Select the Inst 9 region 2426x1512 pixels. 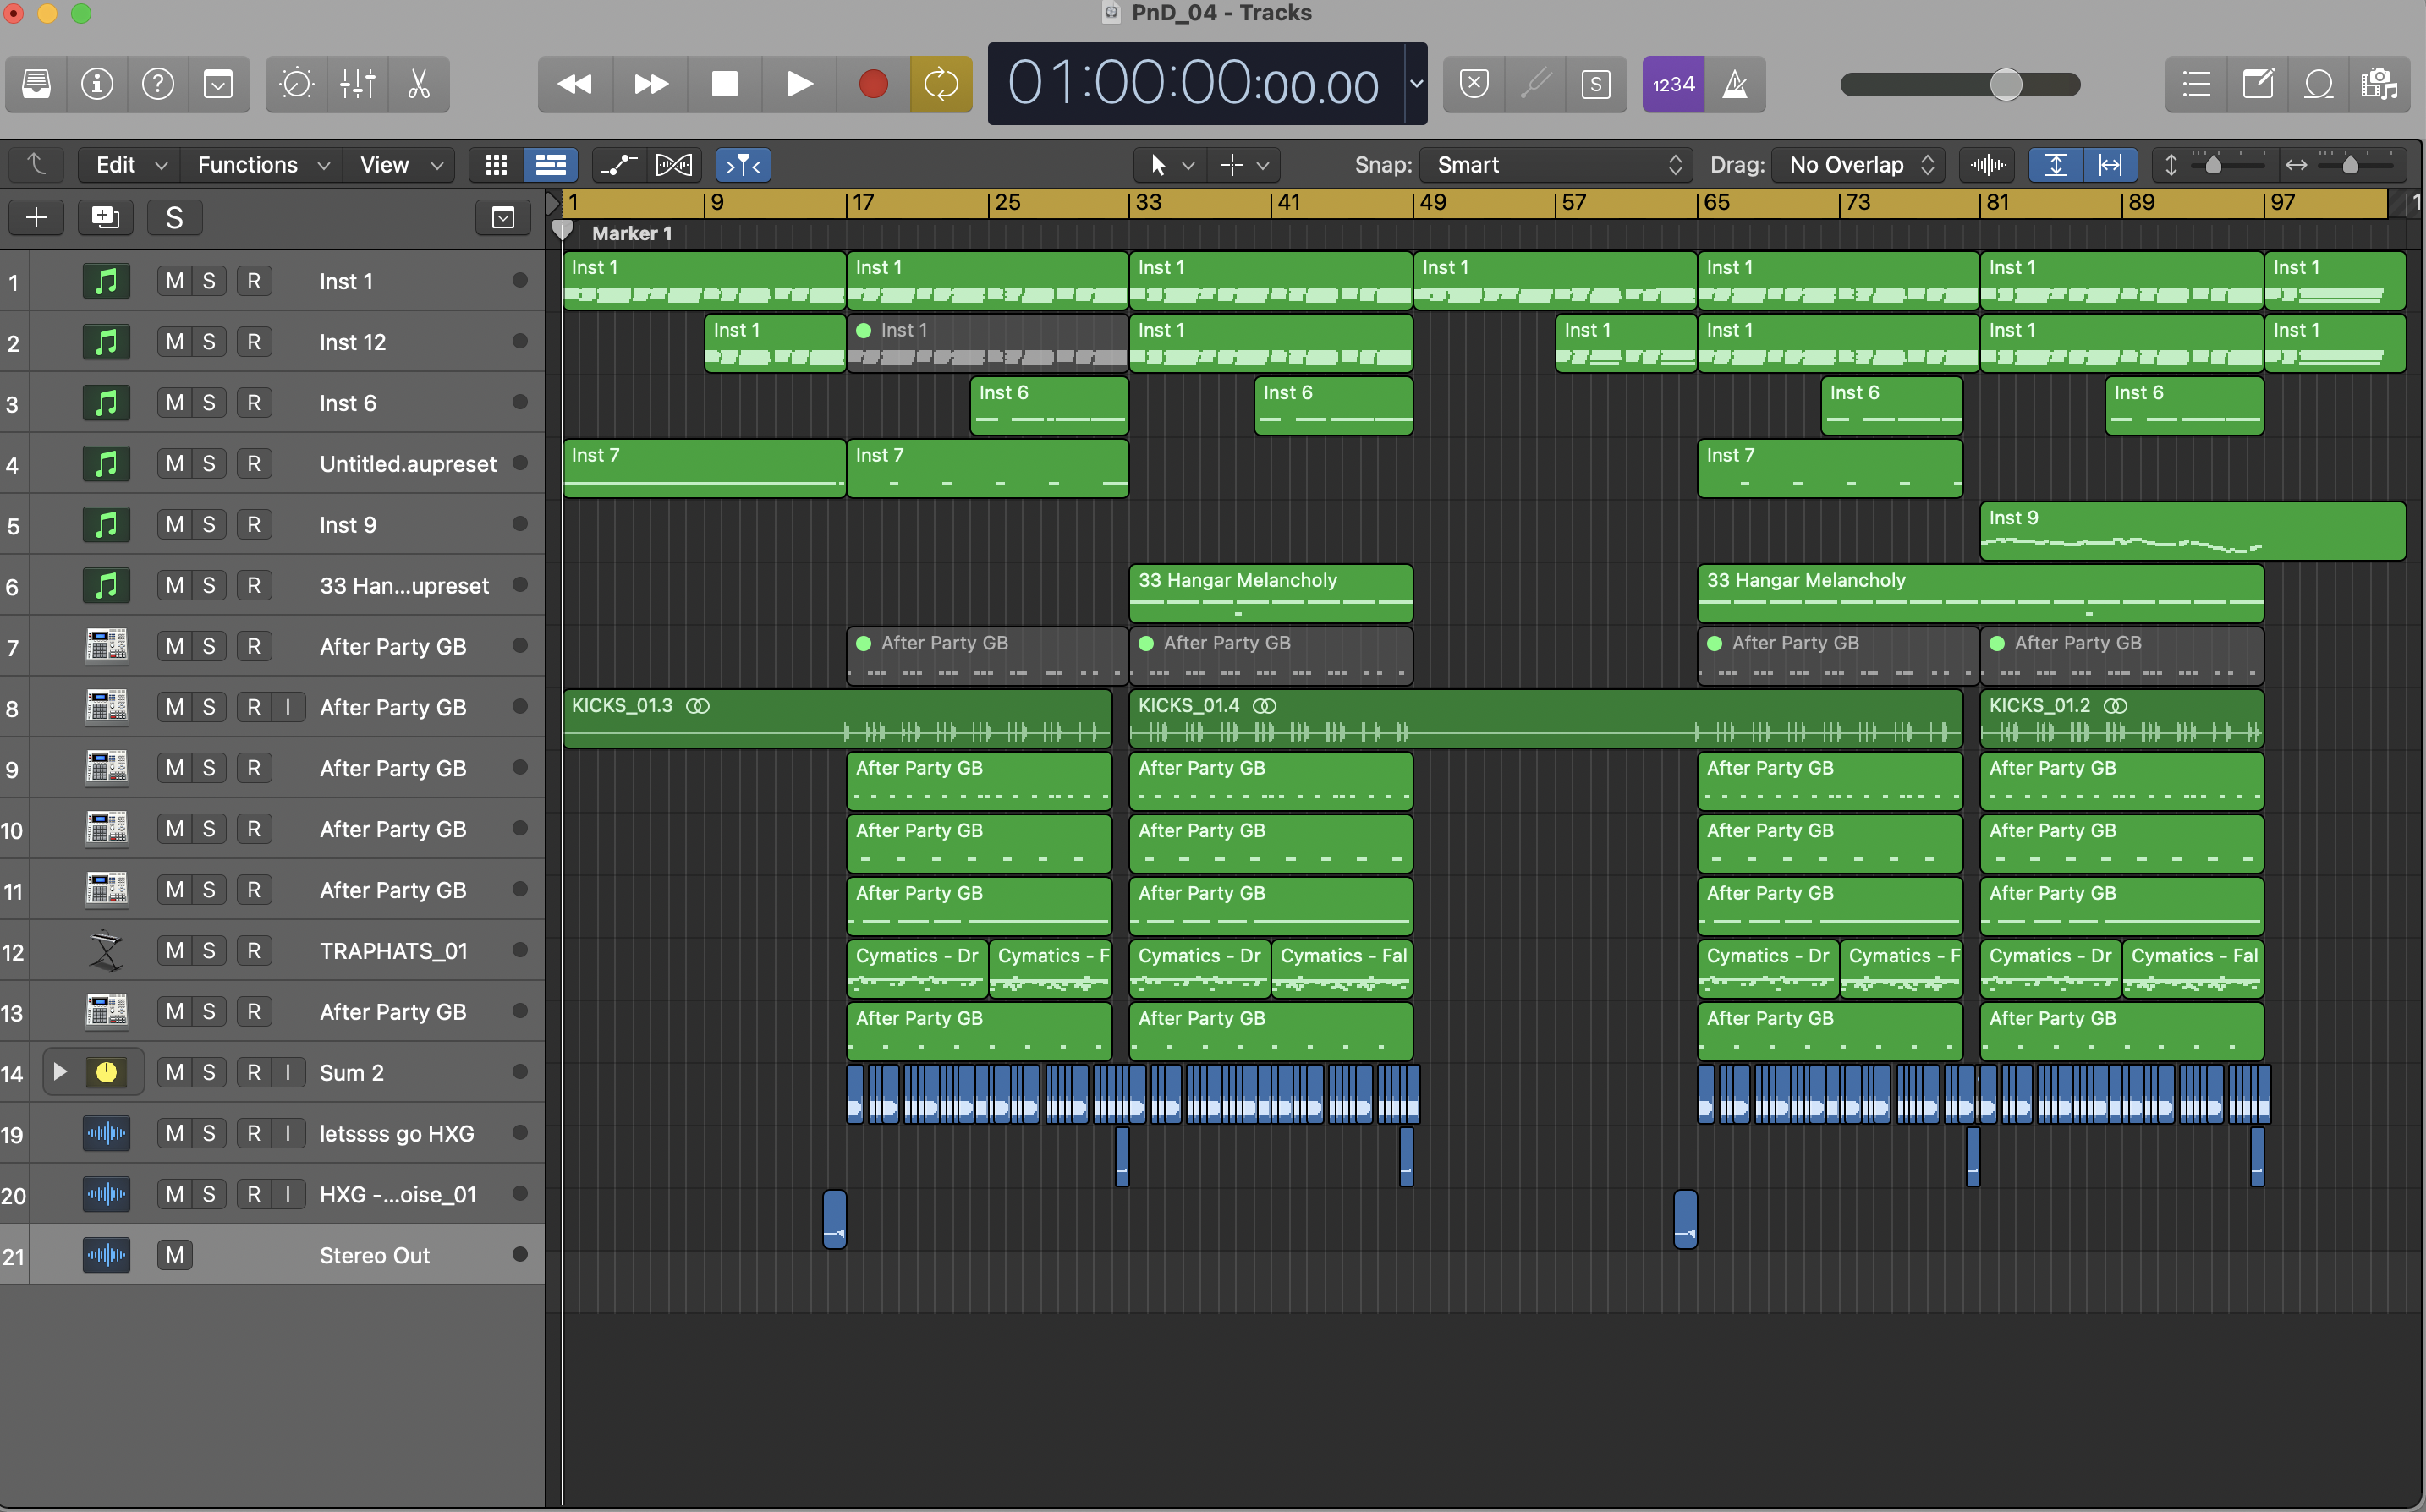[2192, 531]
